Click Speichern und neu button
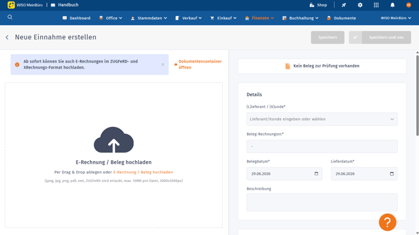419x235 pixels. tap(380, 37)
